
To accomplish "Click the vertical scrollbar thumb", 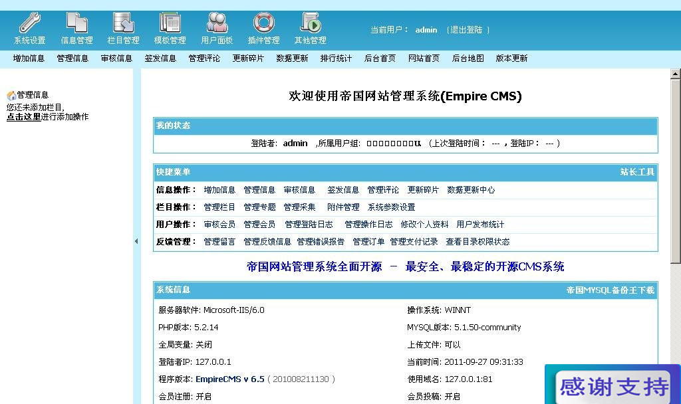I will (676, 171).
